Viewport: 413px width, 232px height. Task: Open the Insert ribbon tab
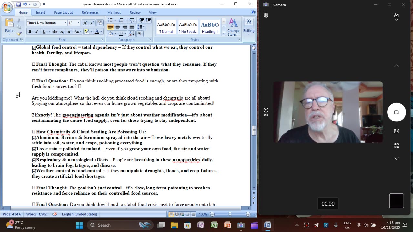click(x=40, y=12)
